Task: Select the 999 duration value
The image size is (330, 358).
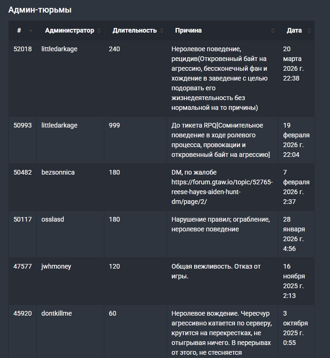Action: point(114,125)
